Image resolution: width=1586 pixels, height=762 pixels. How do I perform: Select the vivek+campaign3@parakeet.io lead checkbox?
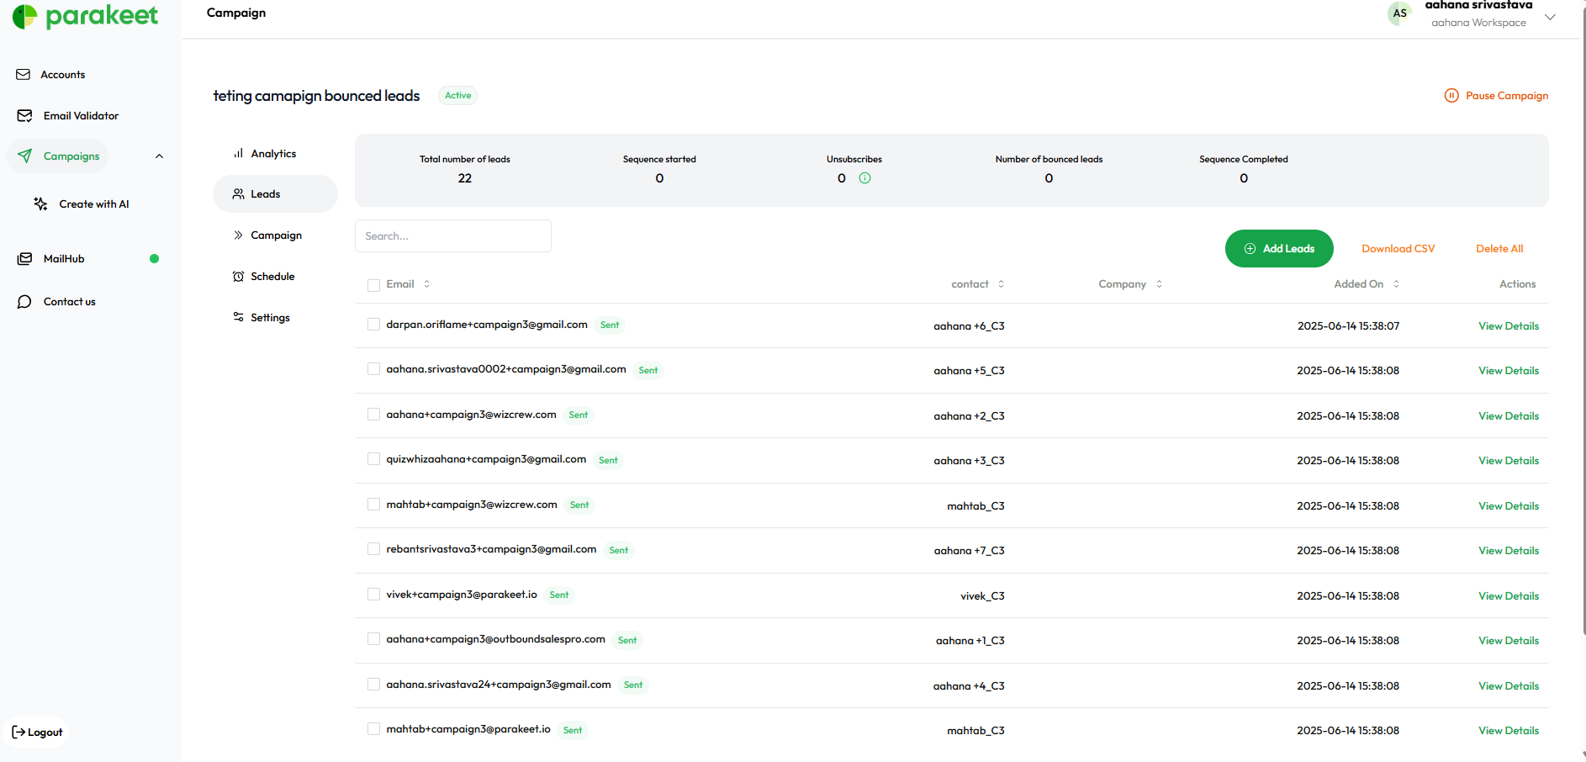(x=373, y=595)
